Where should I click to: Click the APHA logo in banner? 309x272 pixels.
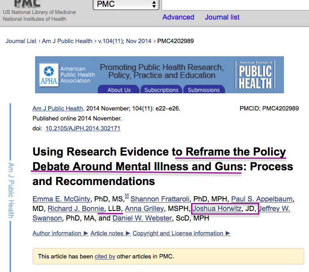[x=49, y=75]
